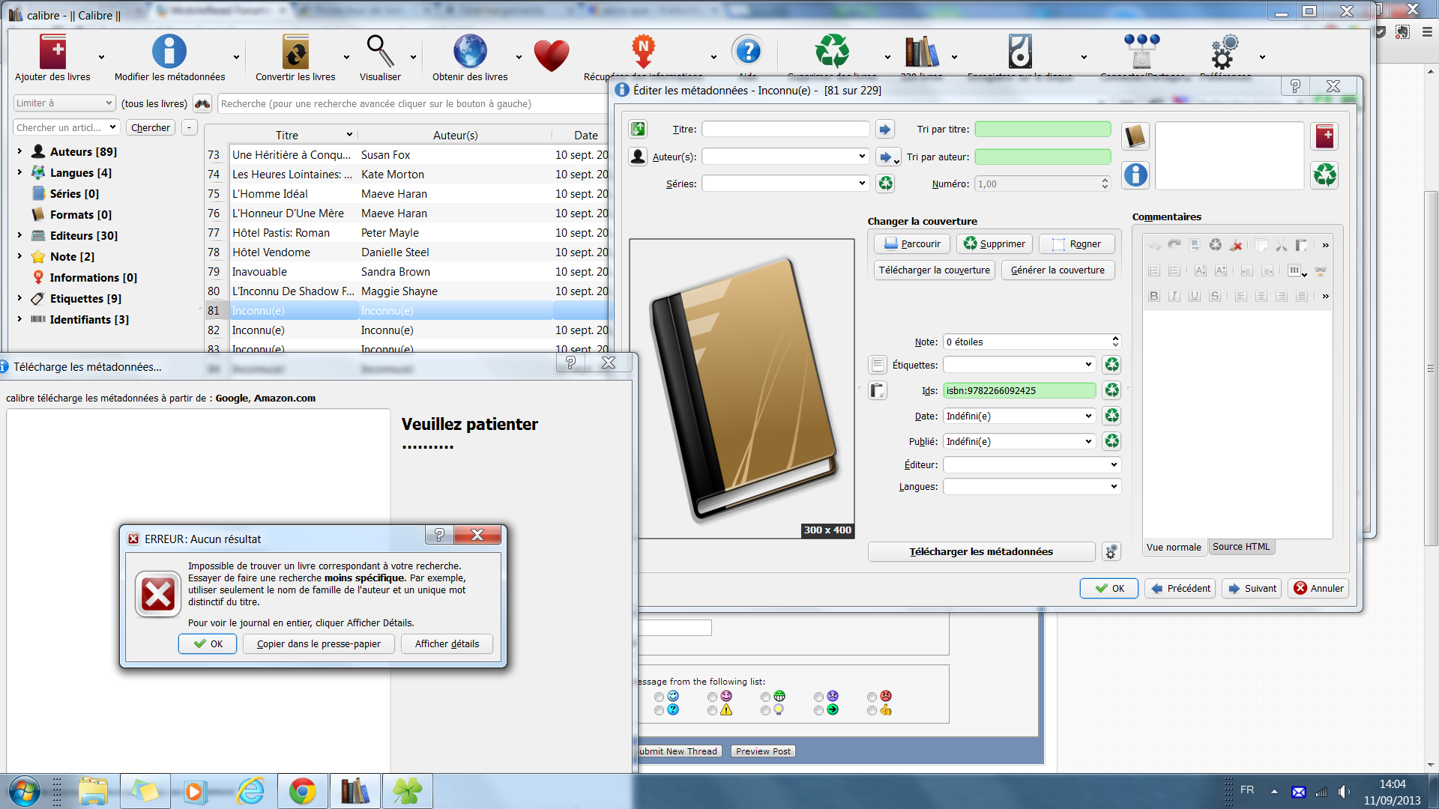This screenshot has width=1439, height=809.
Task: Open the Étiquettes dropdown
Action: tap(1088, 365)
